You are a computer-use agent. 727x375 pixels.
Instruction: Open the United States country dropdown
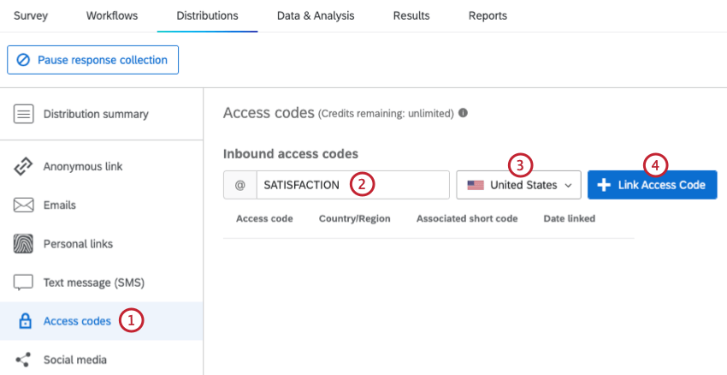pyautogui.click(x=519, y=185)
